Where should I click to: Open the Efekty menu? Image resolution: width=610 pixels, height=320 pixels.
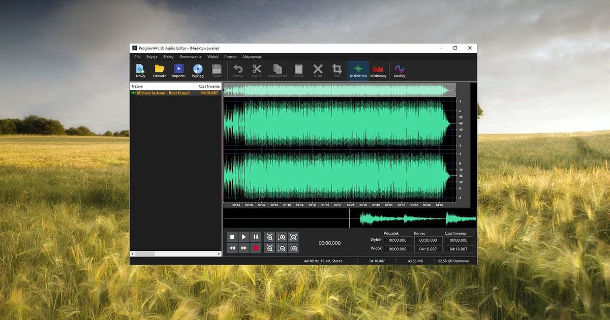[x=168, y=56]
